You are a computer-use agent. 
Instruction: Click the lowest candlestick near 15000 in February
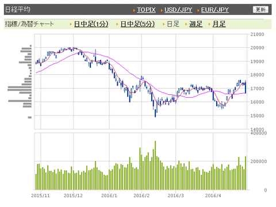tap(155, 113)
